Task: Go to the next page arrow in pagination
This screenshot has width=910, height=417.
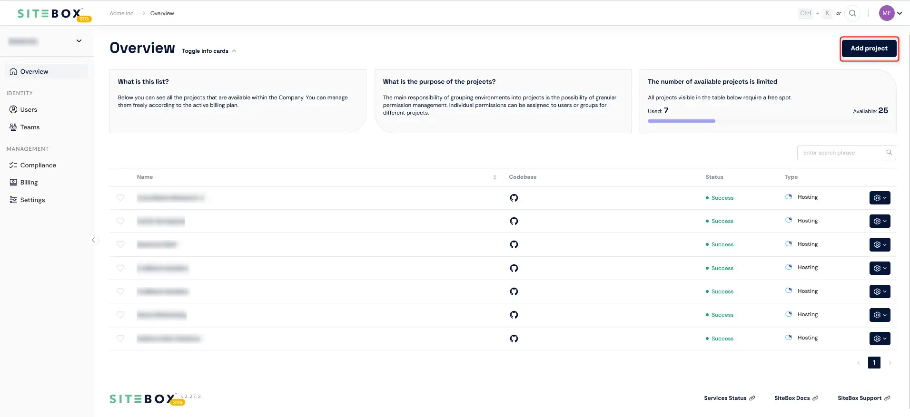Action: coord(890,363)
